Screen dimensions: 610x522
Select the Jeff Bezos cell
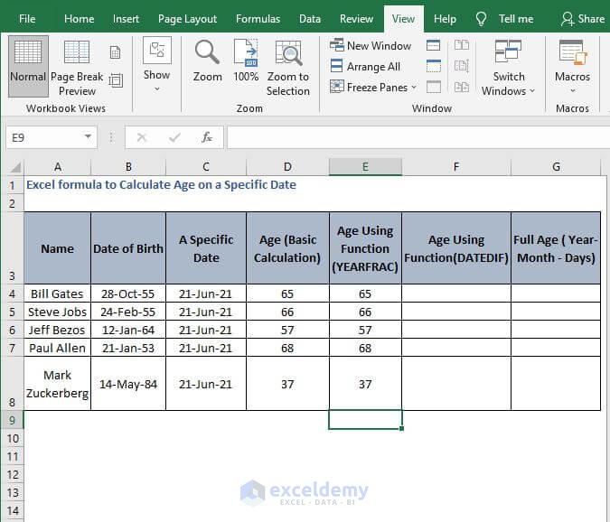tap(58, 330)
